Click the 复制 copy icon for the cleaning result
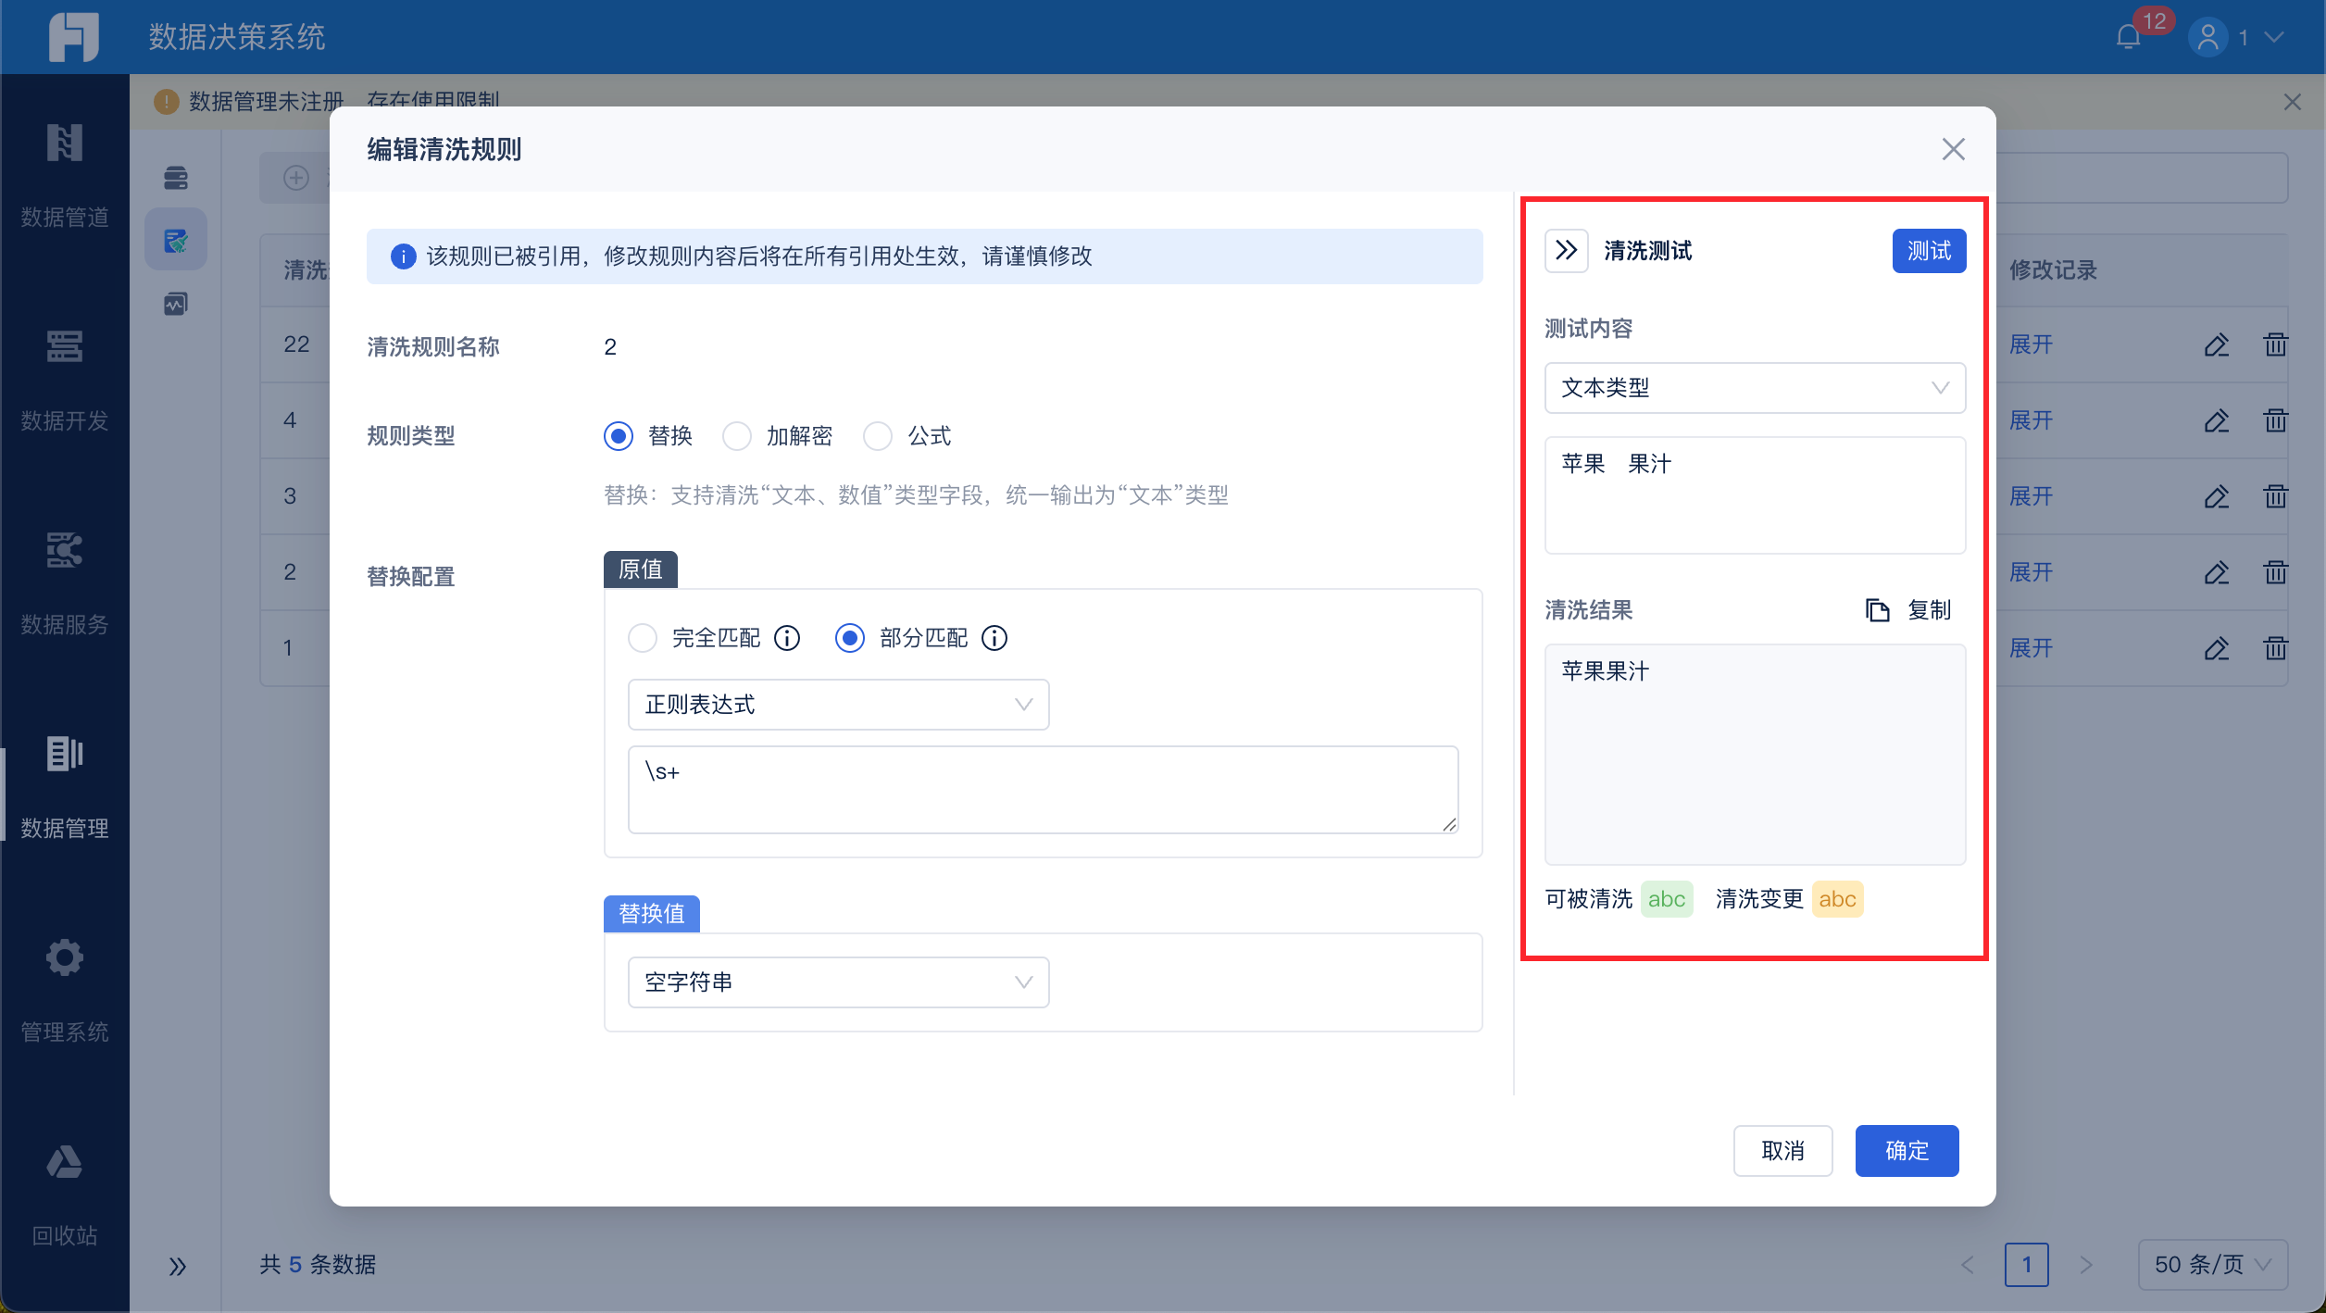Viewport: 2326px width, 1313px height. pyautogui.click(x=1877, y=610)
